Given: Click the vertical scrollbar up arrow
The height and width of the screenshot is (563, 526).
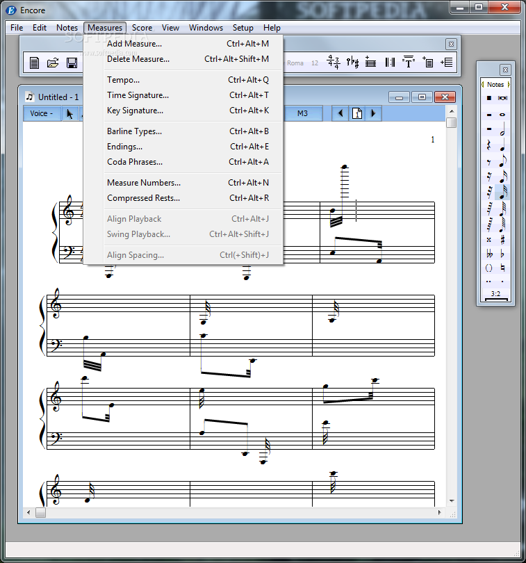Looking at the screenshot, I should coord(452,111).
